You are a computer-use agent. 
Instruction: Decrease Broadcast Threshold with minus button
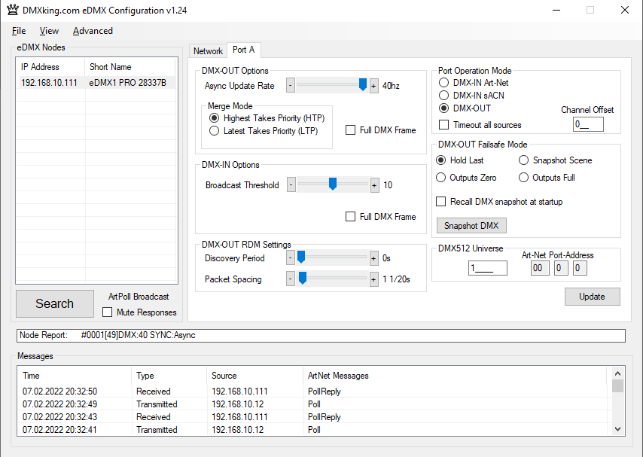291,184
